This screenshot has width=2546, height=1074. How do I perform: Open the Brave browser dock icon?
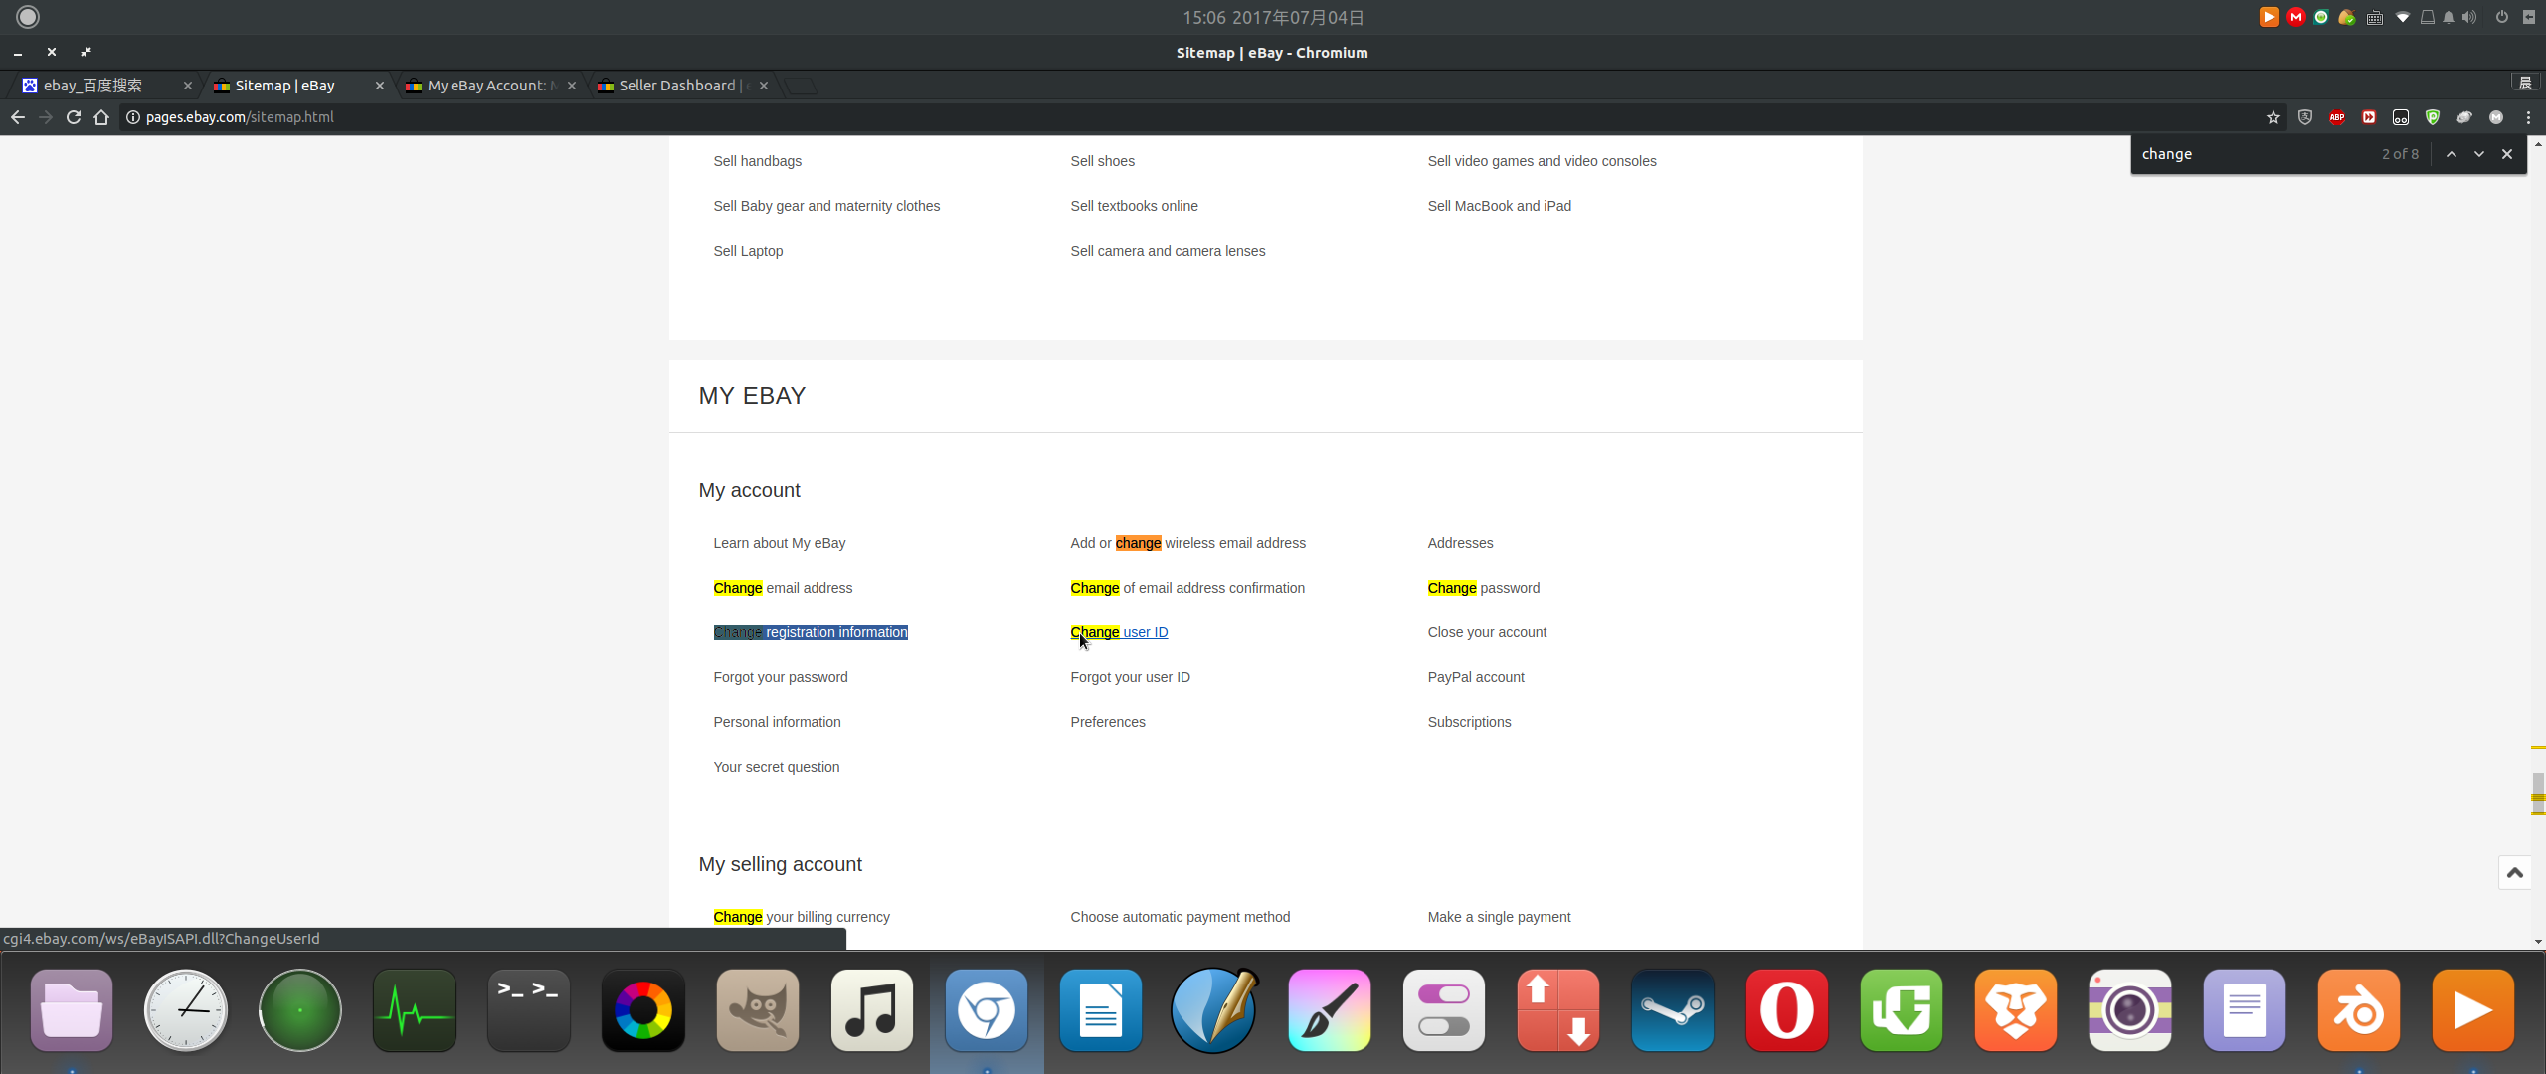tap(2016, 1010)
